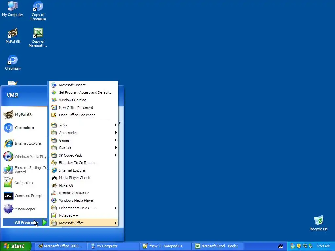Image resolution: width=335 pixels, height=251 pixels.
Task: Switch to My Computer taskbar window
Action: tap(113, 246)
